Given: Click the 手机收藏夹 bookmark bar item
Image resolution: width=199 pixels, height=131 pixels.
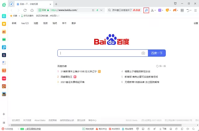Looking at the screenshot, I should [28, 16].
